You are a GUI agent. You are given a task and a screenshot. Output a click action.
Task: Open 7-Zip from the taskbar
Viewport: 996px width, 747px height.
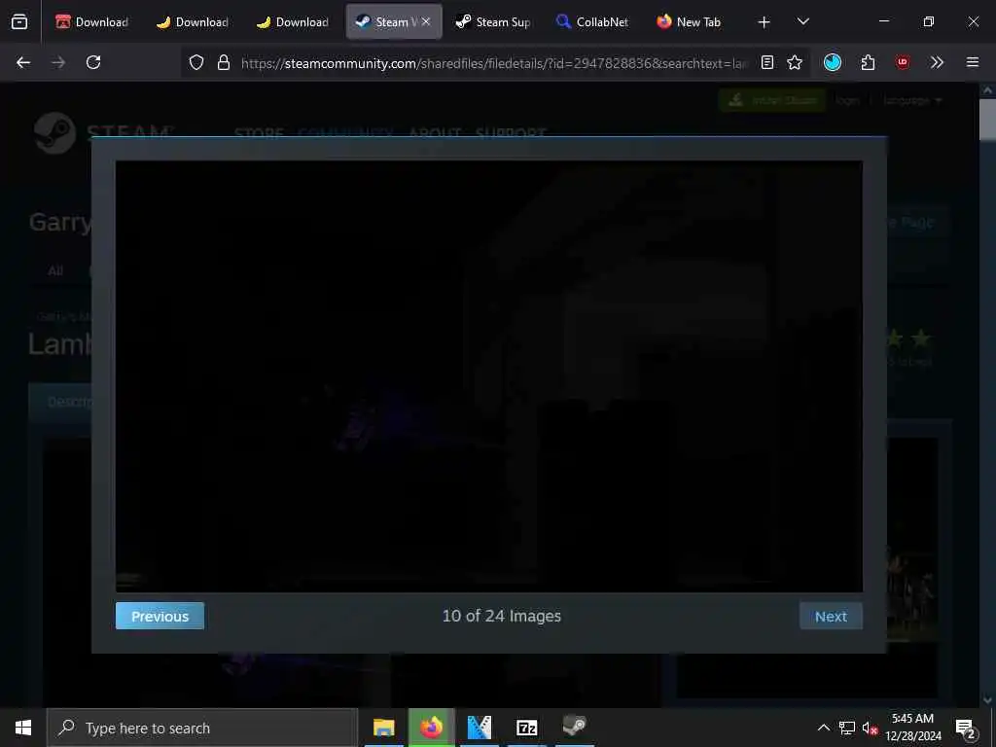[x=526, y=728]
